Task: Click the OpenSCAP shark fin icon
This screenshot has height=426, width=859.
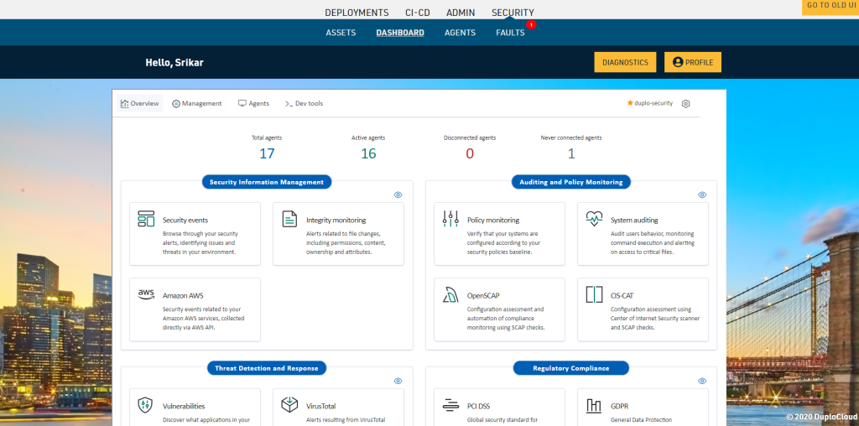Action: point(450,294)
